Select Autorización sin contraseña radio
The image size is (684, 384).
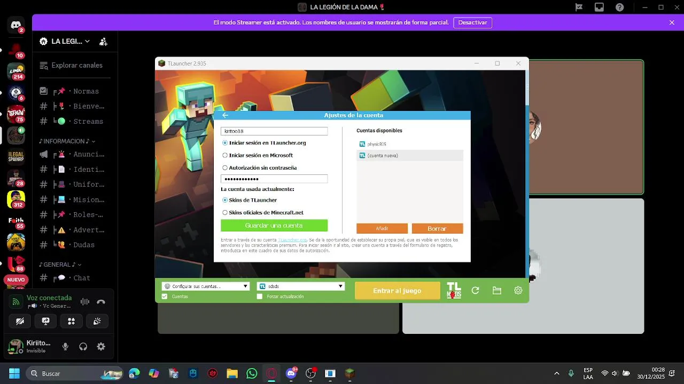pos(225,167)
